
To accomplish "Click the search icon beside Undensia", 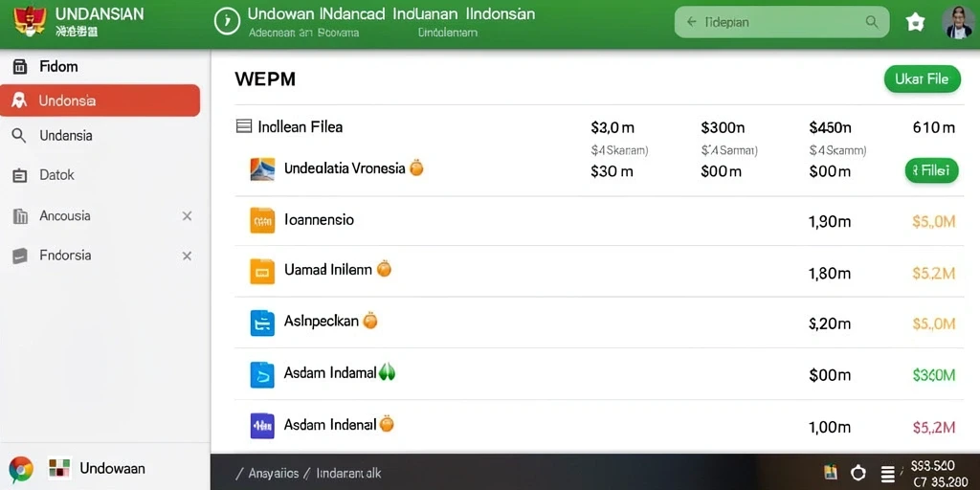I will (x=19, y=136).
